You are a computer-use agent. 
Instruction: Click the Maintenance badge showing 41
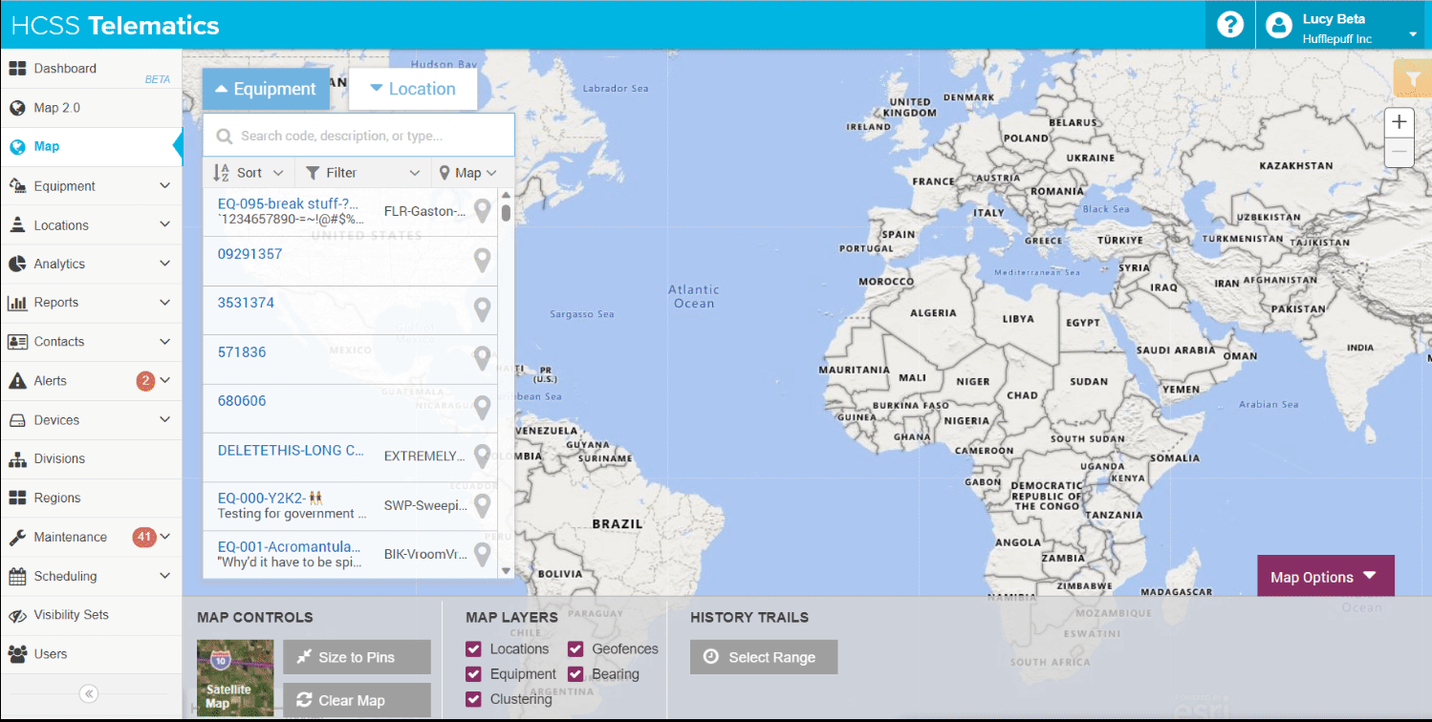click(144, 537)
